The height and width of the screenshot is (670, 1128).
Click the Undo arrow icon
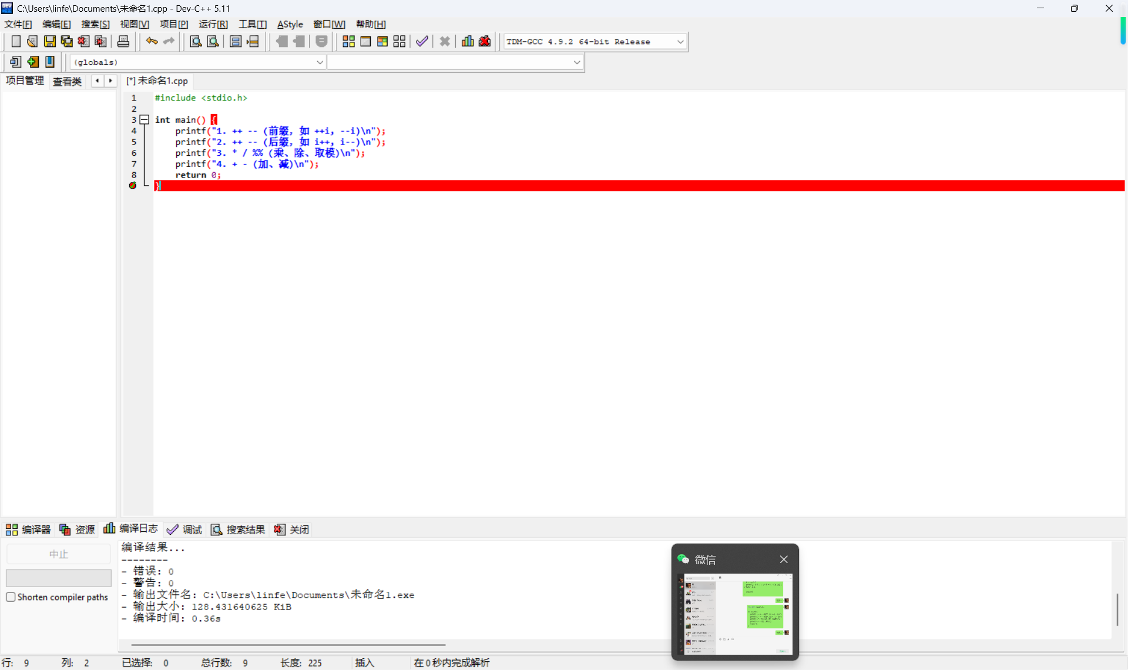[152, 41]
